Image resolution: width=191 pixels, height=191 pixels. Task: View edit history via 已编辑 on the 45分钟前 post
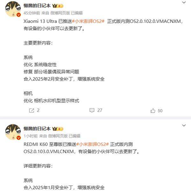tap(77, 13)
